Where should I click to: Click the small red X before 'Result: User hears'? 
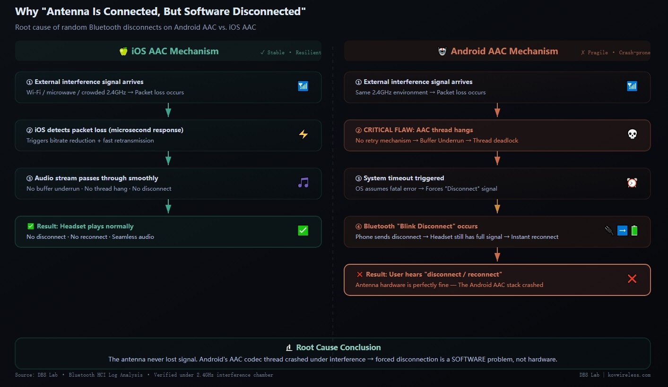[360, 275]
